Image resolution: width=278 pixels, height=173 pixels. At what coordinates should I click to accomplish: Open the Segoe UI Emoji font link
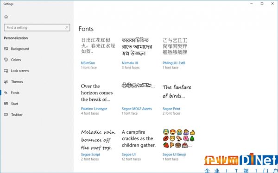pyautogui.click(x=174, y=154)
